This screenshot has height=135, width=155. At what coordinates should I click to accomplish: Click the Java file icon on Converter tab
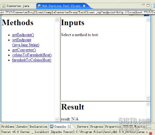[4, 6]
